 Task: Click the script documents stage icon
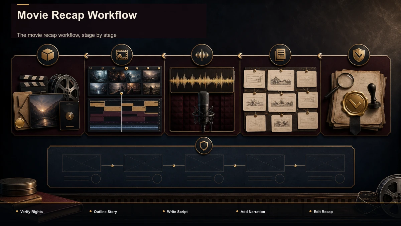click(280, 55)
